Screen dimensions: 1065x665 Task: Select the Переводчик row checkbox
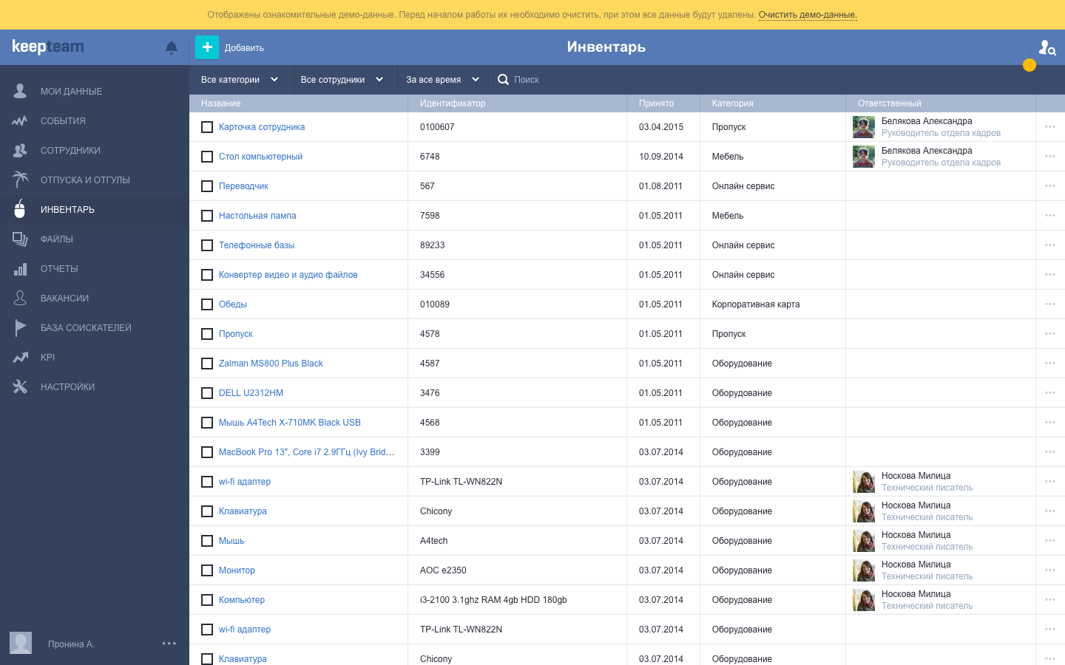pos(207,186)
